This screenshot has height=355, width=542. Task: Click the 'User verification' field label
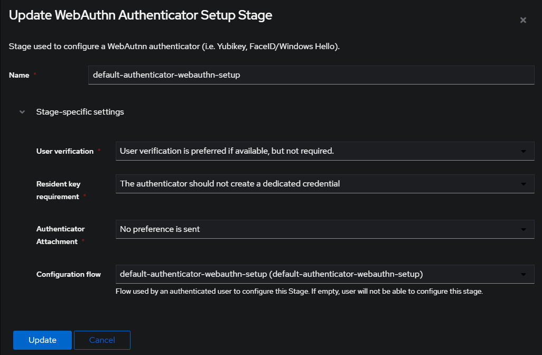[x=65, y=151]
